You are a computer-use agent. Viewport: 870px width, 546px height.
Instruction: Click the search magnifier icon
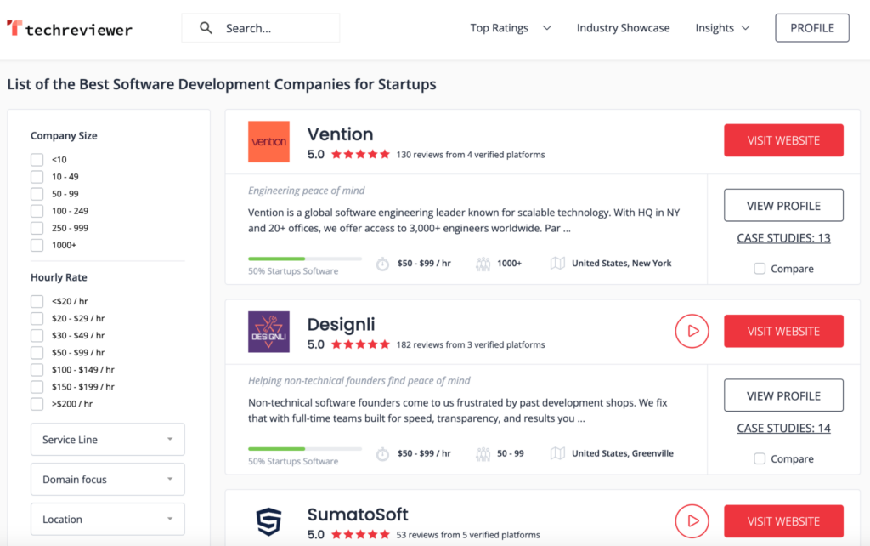click(206, 28)
